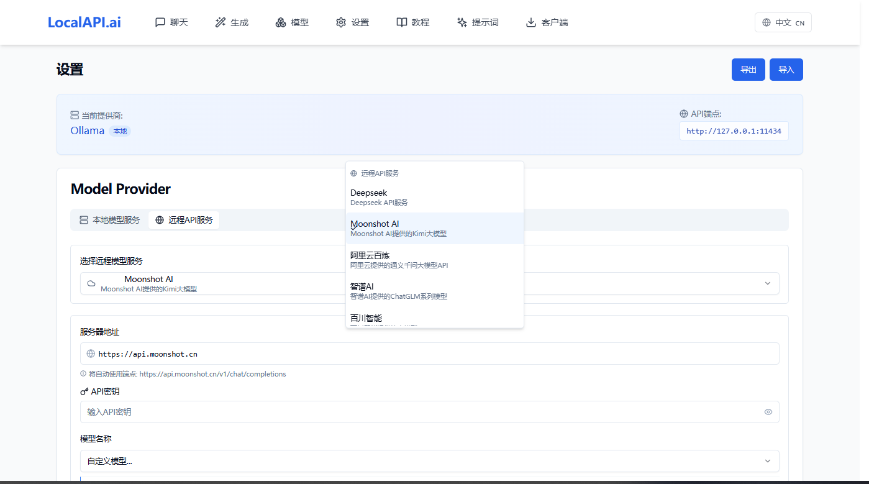Open the 教程 tutorials page
869x484 pixels.
(x=412, y=22)
